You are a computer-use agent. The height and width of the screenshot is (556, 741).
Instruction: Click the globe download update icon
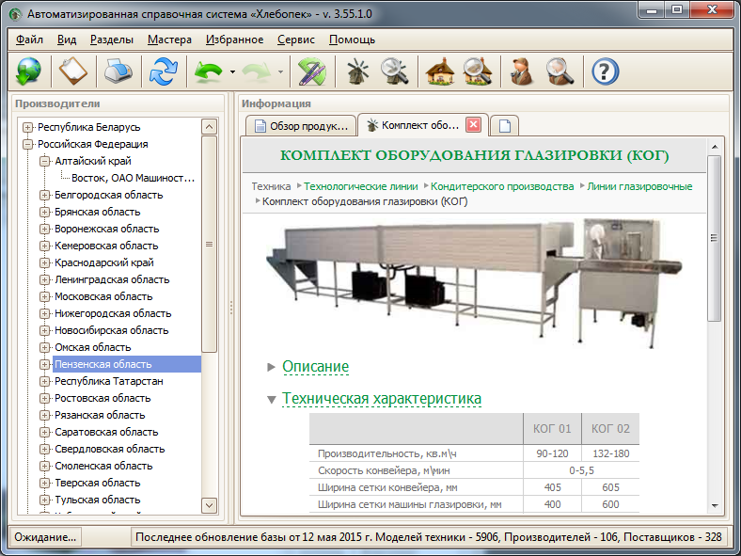click(28, 71)
